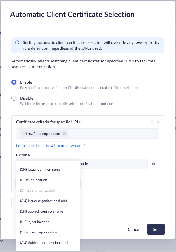Collapse the Certificate criteria section with the chevron

point(158,122)
